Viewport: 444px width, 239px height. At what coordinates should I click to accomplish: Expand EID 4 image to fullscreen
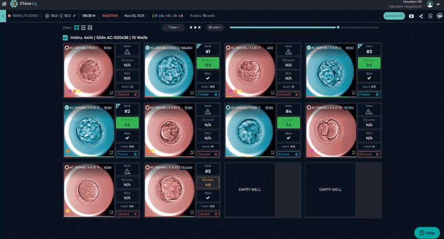(353, 93)
